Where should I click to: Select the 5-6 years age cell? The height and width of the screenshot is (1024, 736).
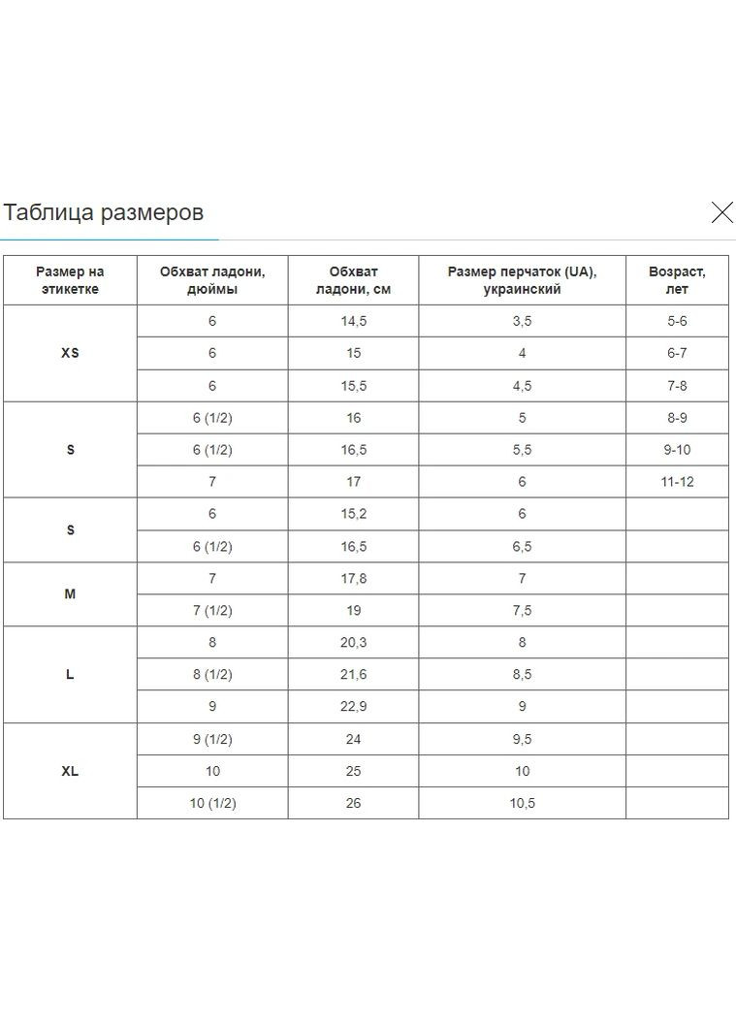pyautogui.click(x=677, y=321)
